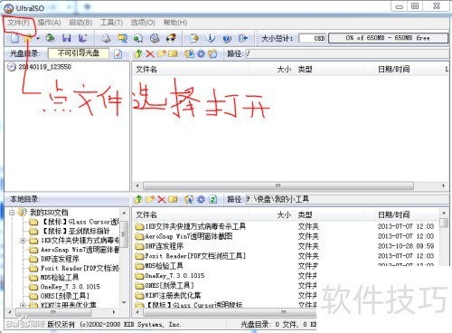Image resolution: width=452 pixels, height=333 pixels.
Task: Open the 选项(O) menu
Action: click(143, 23)
